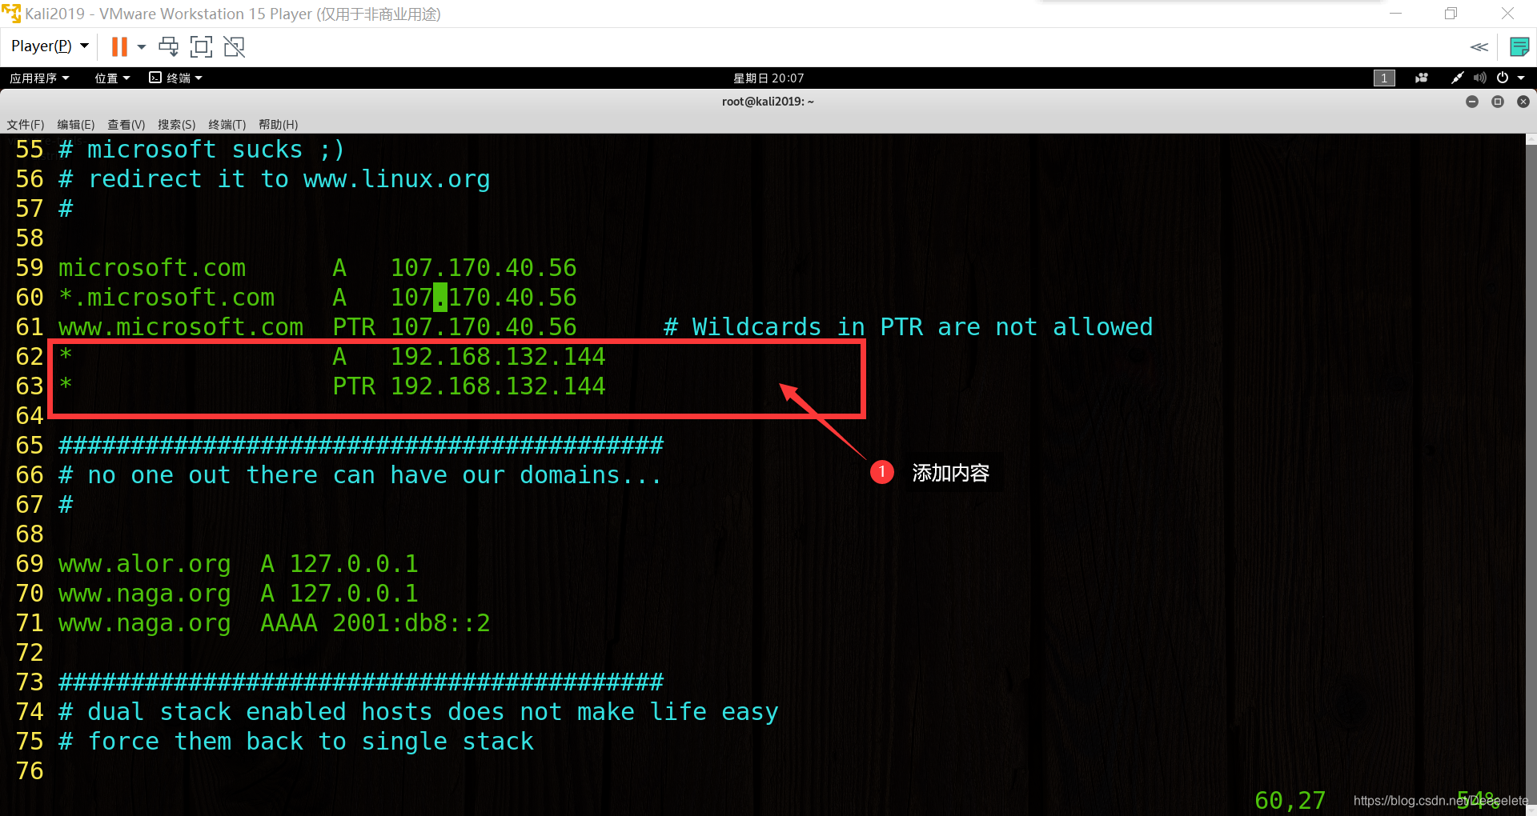Click the hash separator on line 73
The height and width of the screenshot is (816, 1537).
coord(361,682)
